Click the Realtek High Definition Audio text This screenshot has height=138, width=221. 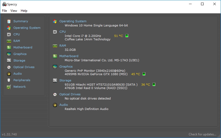point(86,109)
